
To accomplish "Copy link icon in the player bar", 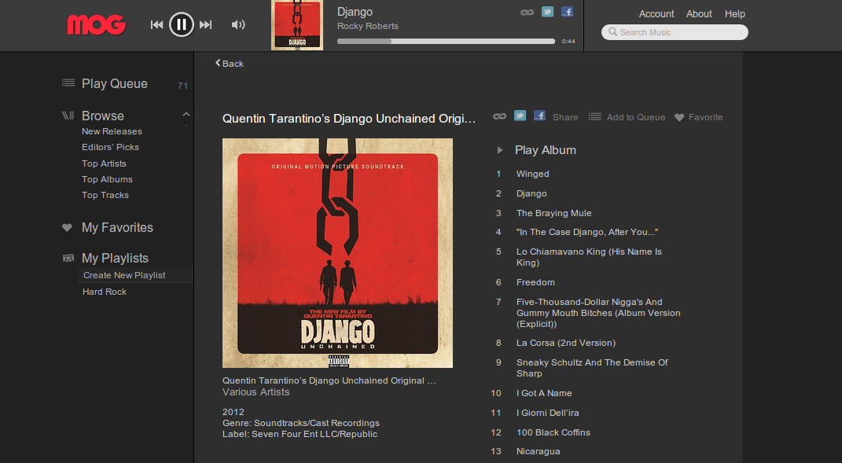I will (527, 12).
